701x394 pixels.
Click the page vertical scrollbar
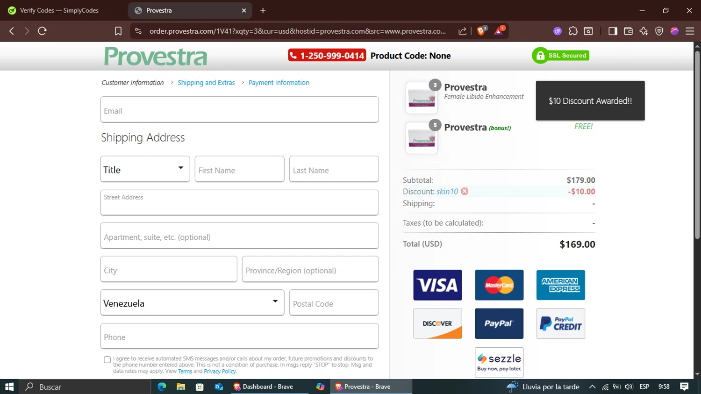[697, 145]
